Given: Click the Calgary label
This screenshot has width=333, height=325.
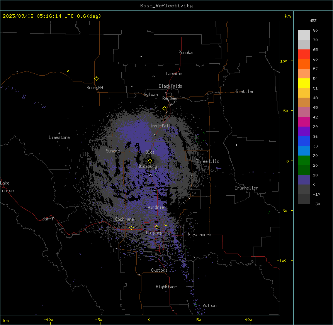Looking at the screenshot, I should 155,233.
